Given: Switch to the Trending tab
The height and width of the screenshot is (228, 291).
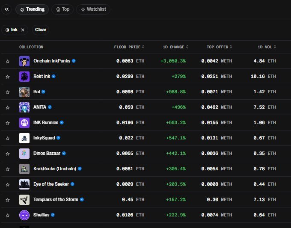Looking at the screenshot, I should tap(32, 9).
